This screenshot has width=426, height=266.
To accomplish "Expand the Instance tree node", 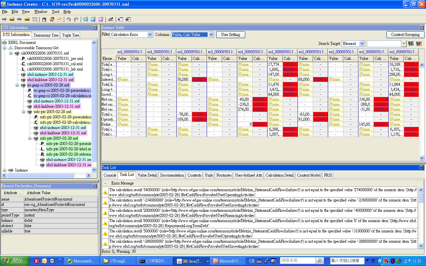I will (5, 170).
